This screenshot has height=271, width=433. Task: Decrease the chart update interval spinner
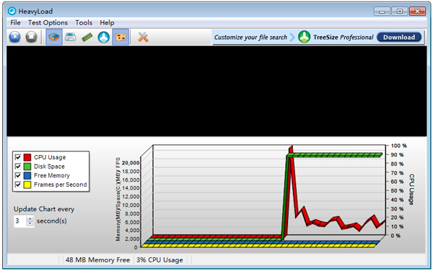(30, 223)
